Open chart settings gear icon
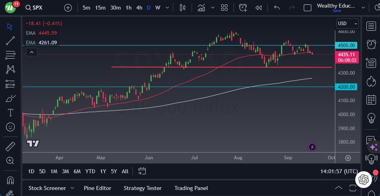This screenshot has width=380, height=196. point(348,158)
